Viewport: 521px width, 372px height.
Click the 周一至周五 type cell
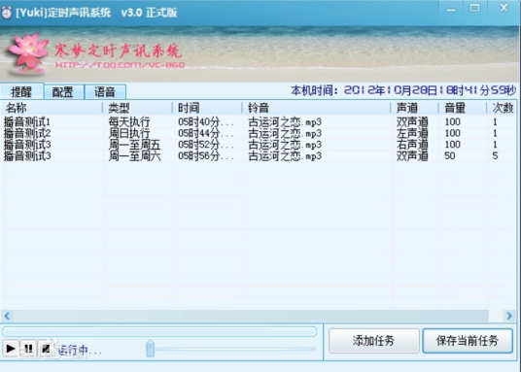pos(134,145)
